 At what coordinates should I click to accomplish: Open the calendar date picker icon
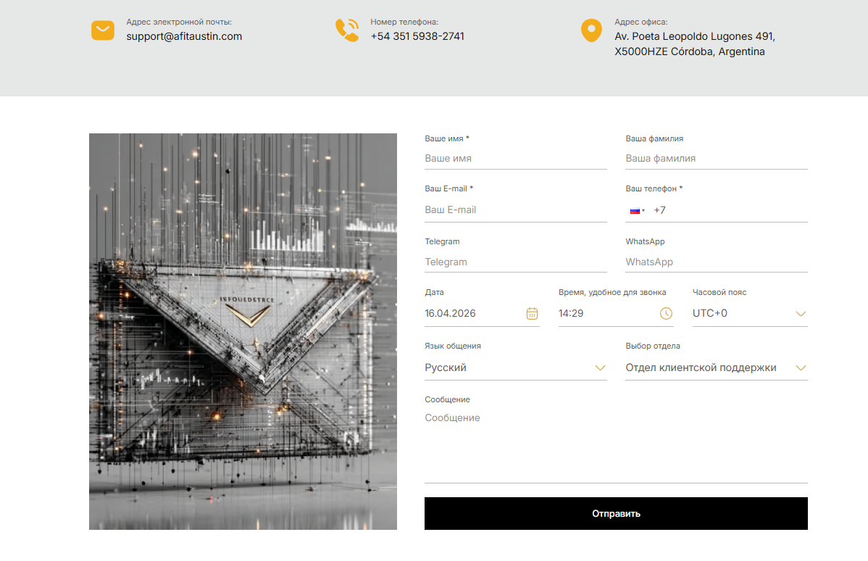(x=532, y=313)
